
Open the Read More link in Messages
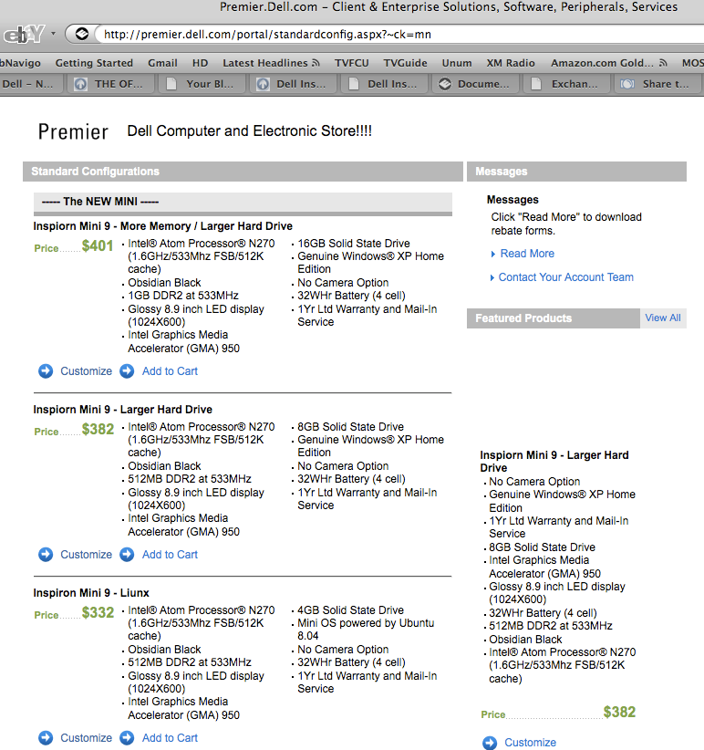[527, 254]
